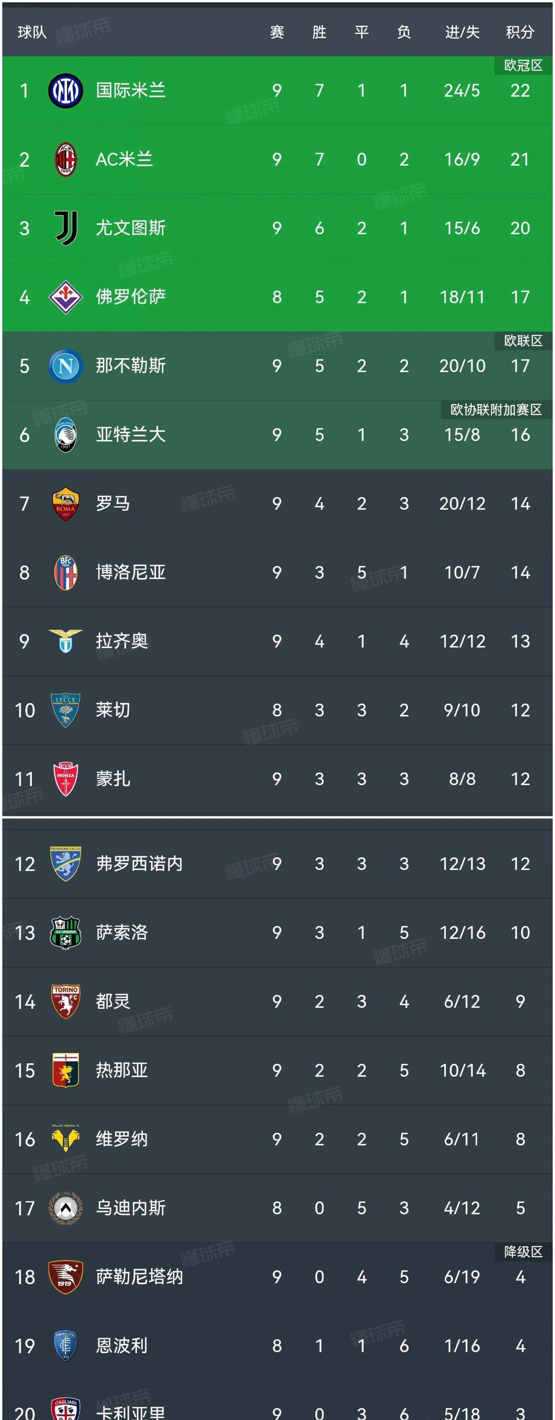The image size is (555, 1420).
Task: Click the Torino bull crest
Action: (x=66, y=1002)
